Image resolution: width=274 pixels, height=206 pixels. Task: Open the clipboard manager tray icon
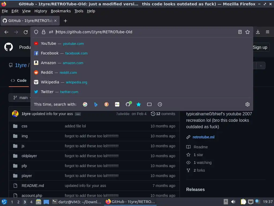point(243,202)
